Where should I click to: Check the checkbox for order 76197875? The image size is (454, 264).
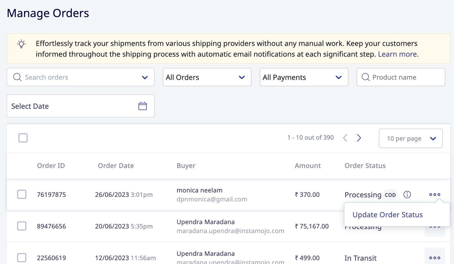[22, 195]
